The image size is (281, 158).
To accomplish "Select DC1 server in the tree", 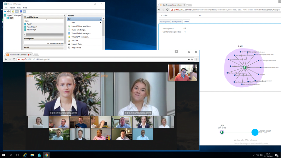I will click(x=11, y=18).
